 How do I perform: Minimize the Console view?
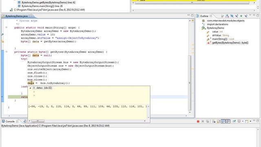(254, 121)
